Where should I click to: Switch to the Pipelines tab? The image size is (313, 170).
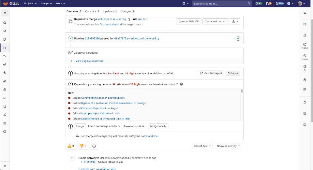click(110, 11)
